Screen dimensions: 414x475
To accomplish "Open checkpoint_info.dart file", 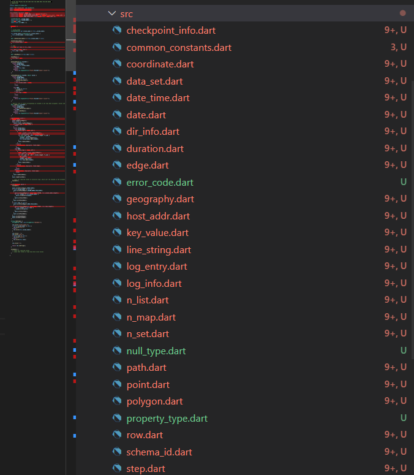I will (x=171, y=30).
